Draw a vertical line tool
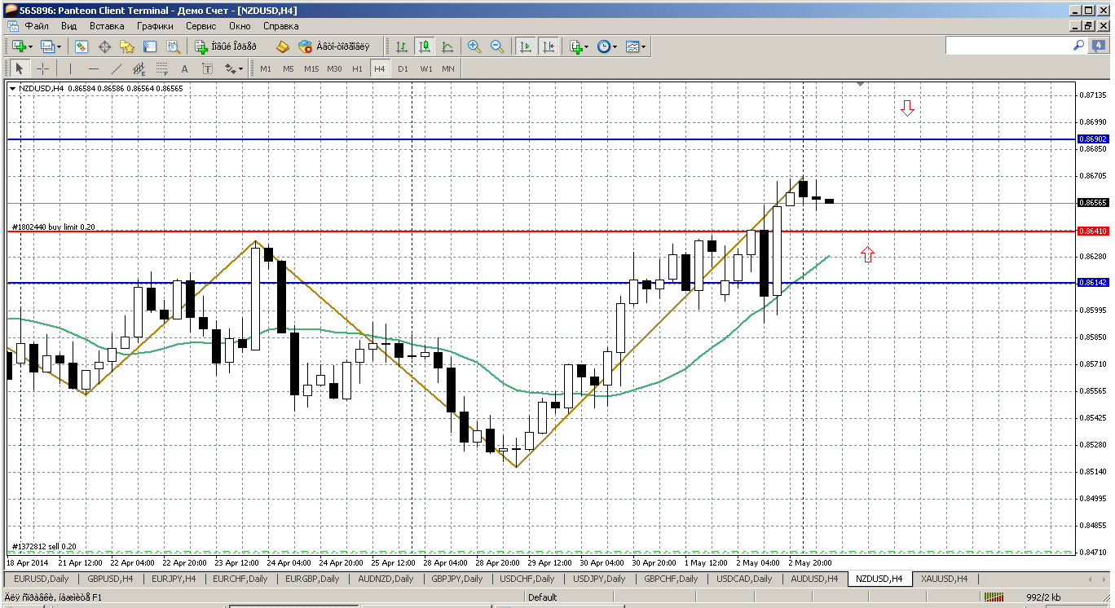The height and width of the screenshot is (608, 1115). pyautogui.click(x=71, y=68)
